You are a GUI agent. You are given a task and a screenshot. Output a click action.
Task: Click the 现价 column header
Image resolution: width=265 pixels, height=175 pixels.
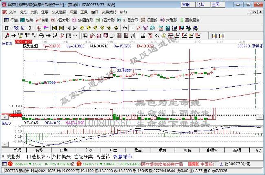click(x=188, y=150)
